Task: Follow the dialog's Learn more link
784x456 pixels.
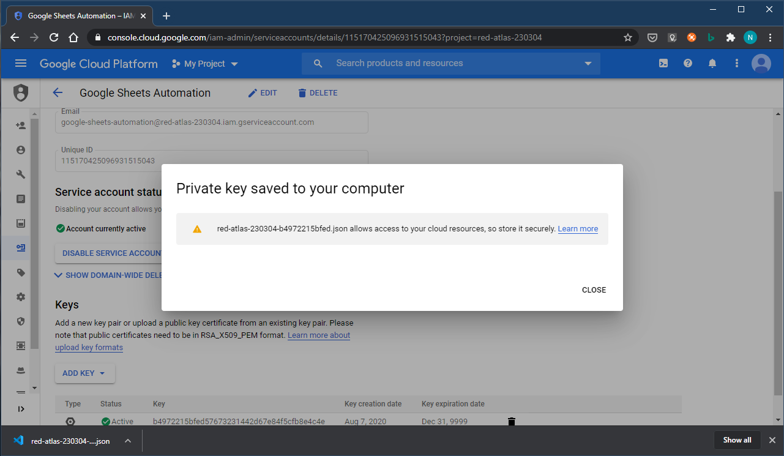Action: tap(578, 229)
